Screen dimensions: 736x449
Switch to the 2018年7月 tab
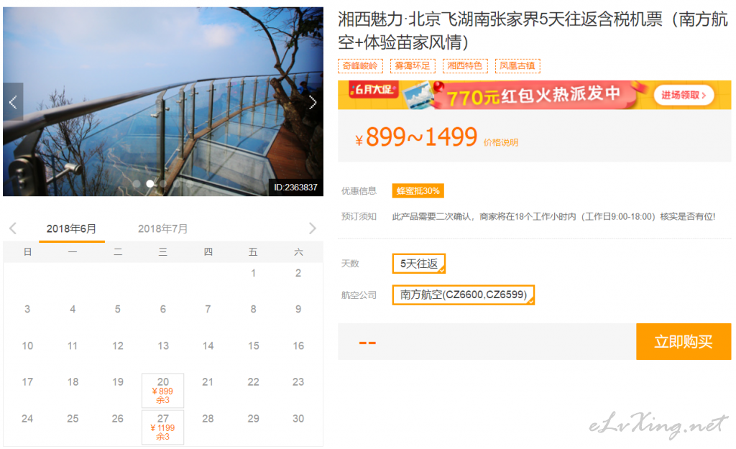[163, 228]
